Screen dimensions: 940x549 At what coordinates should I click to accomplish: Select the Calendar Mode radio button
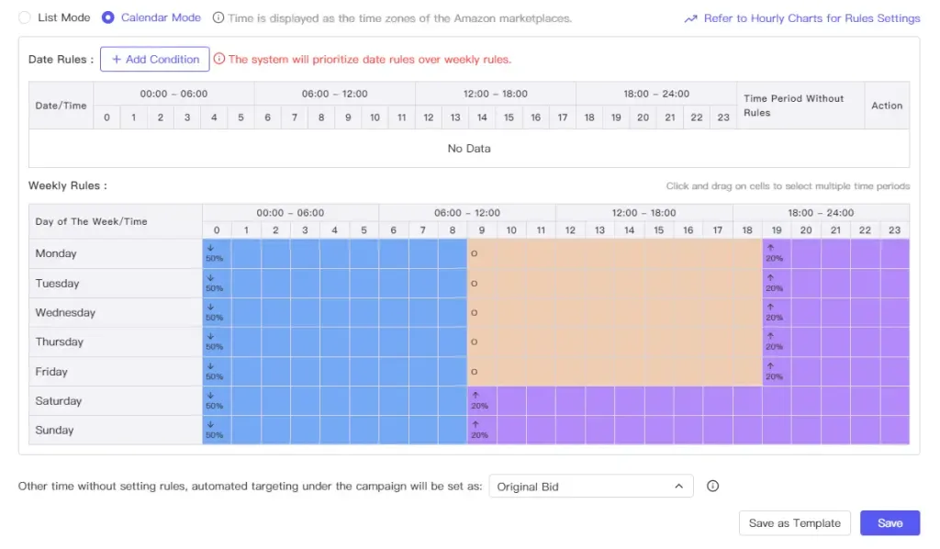tap(108, 18)
